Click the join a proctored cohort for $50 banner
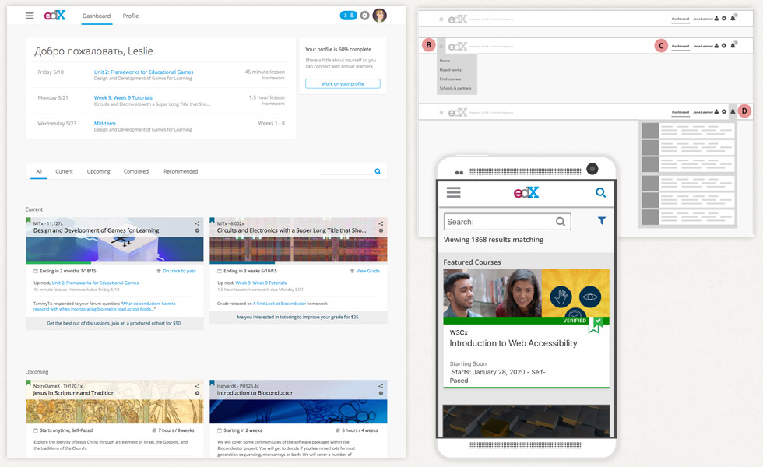The width and height of the screenshot is (763, 467). [114, 323]
